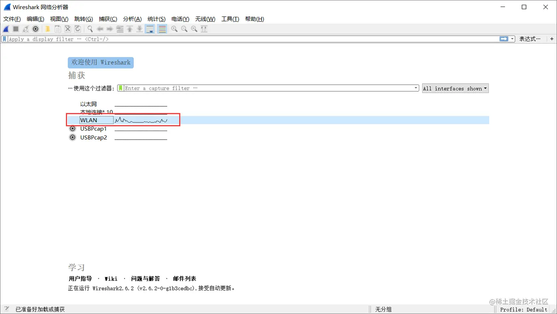Add a filter button with plus icon
The image size is (557, 314).
pos(552,39)
